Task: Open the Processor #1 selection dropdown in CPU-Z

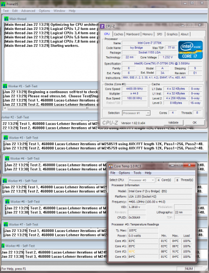Action: [x=136, y=113]
